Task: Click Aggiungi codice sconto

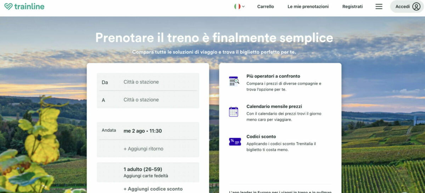Action: click(x=153, y=189)
